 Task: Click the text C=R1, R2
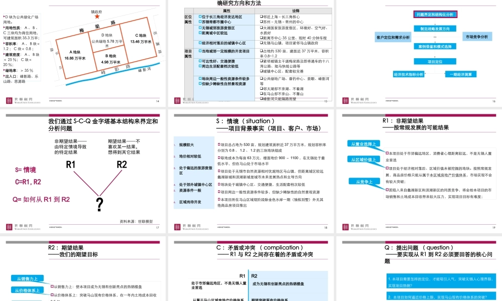click(x=28, y=182)
